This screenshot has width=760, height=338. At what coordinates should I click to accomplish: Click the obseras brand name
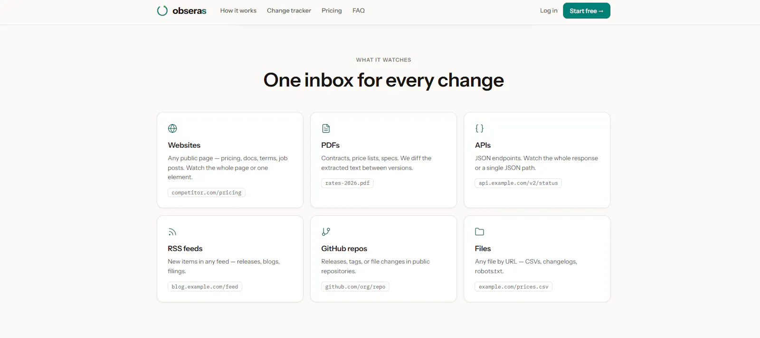(x=190, y=10)
